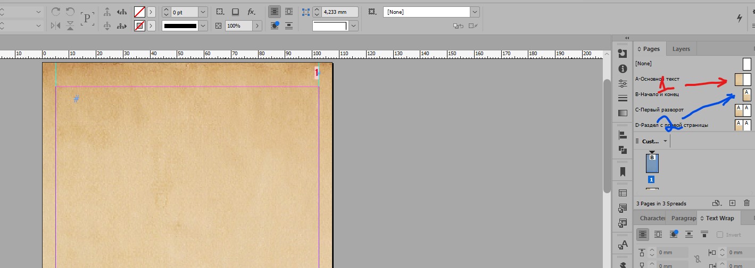Open the Info panel icon in dock

[623, 69]
